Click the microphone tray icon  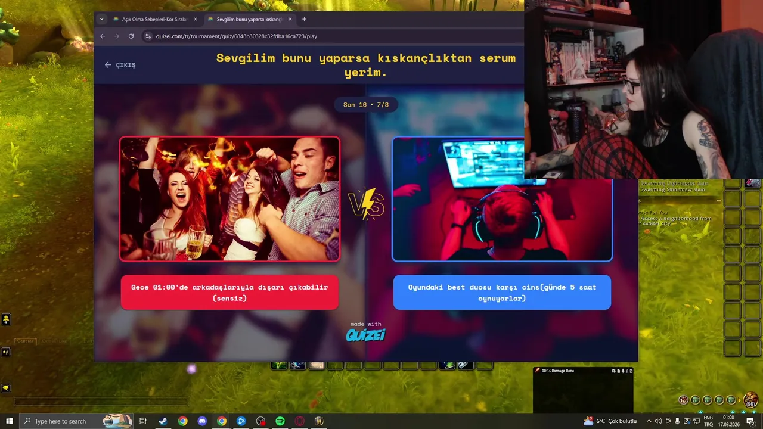(677, 421)
